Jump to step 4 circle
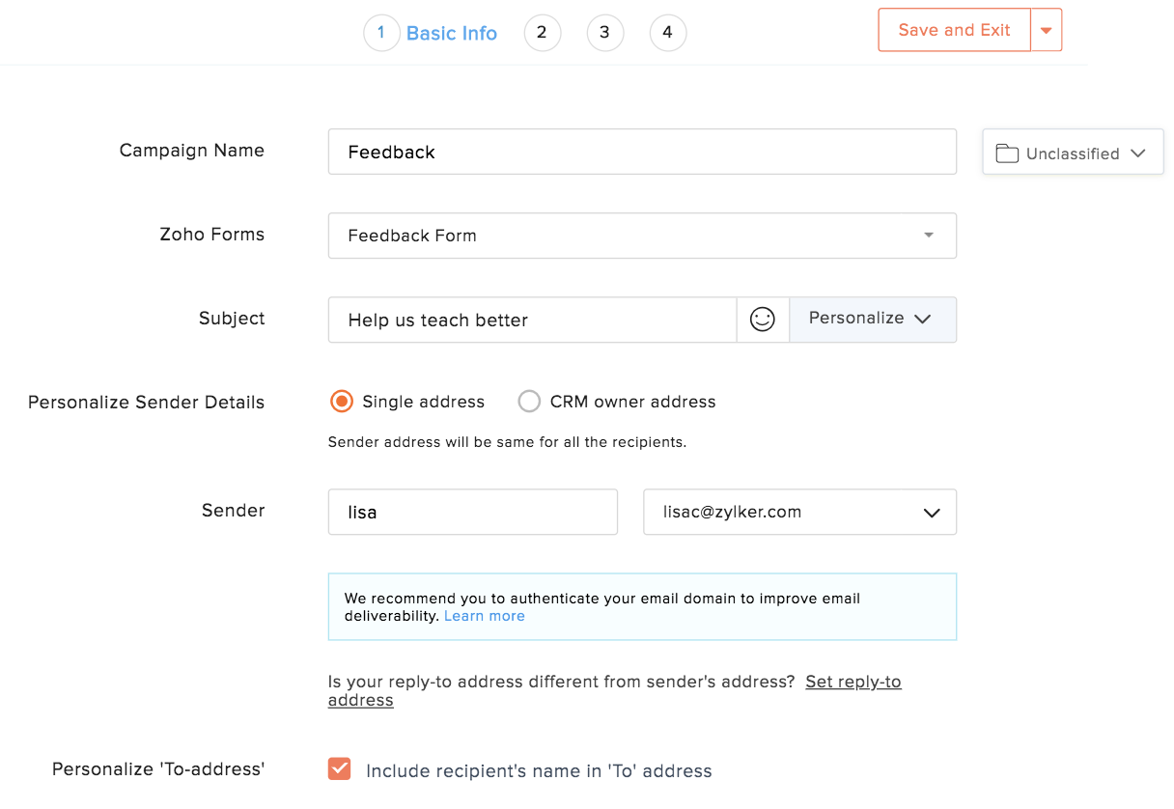The image size is (1174, 809). [x=667, y=33]
